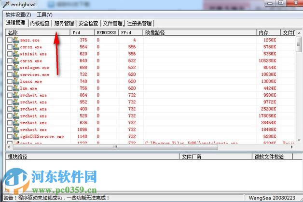Click icon of csrss.exe with Pid 640

coord(16,61)
